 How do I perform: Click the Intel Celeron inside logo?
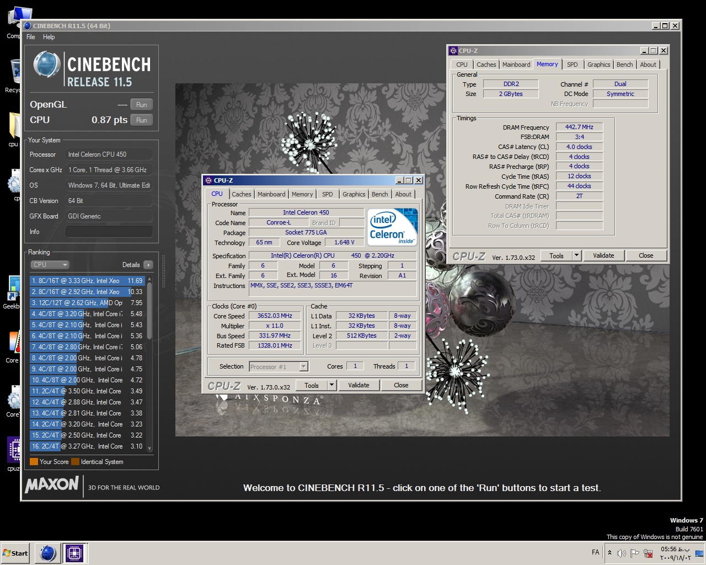(393, 227)
